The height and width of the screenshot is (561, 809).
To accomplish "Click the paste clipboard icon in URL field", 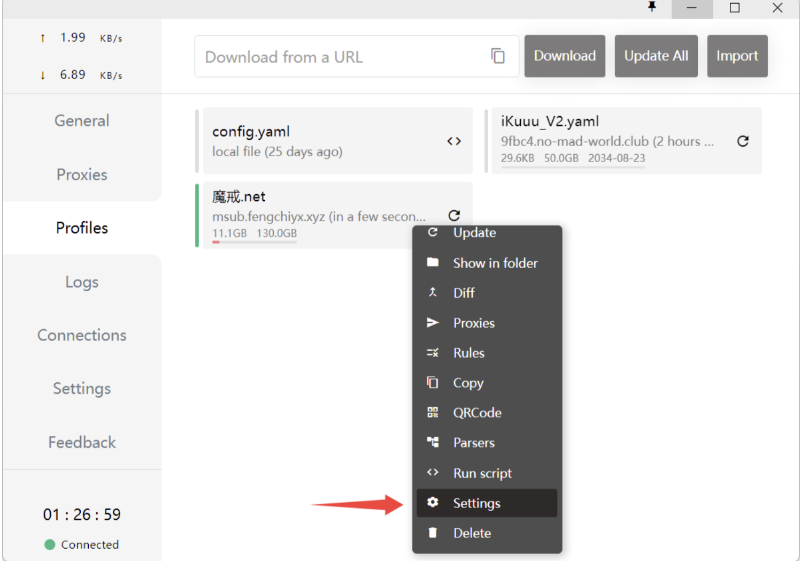I will coord(498,56).
